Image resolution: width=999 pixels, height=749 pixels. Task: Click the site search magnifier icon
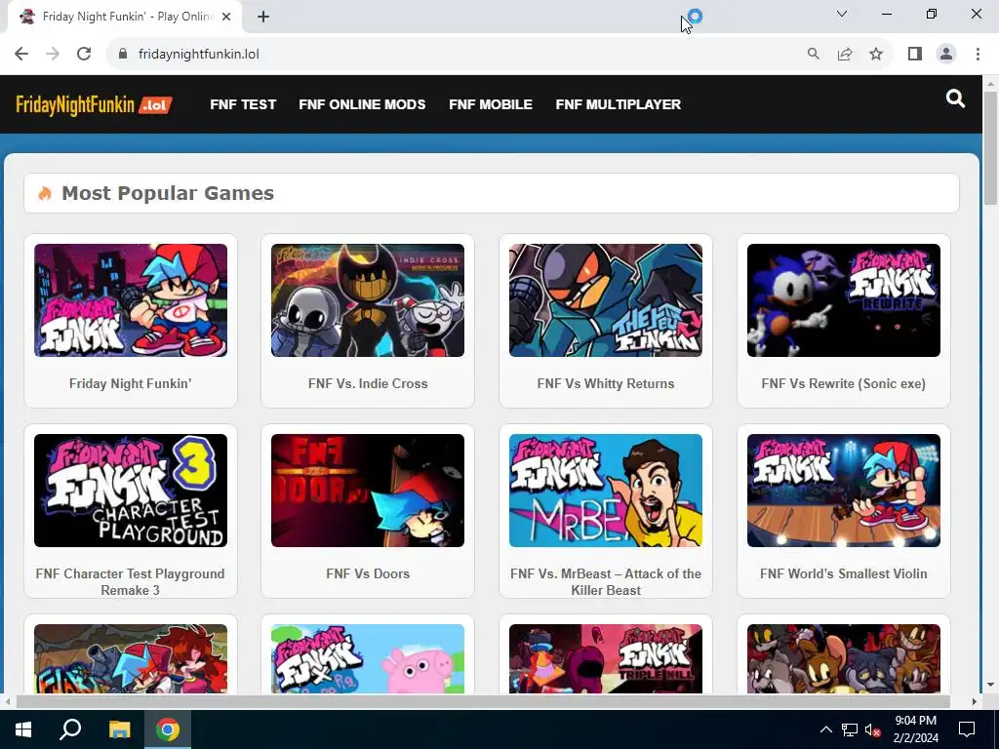point(955,99)
